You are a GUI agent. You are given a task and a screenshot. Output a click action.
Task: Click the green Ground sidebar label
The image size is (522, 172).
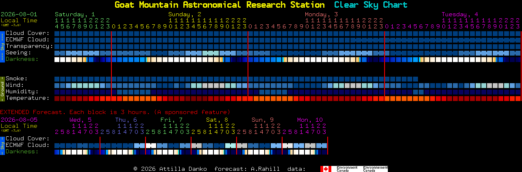[x=2, y=88]
